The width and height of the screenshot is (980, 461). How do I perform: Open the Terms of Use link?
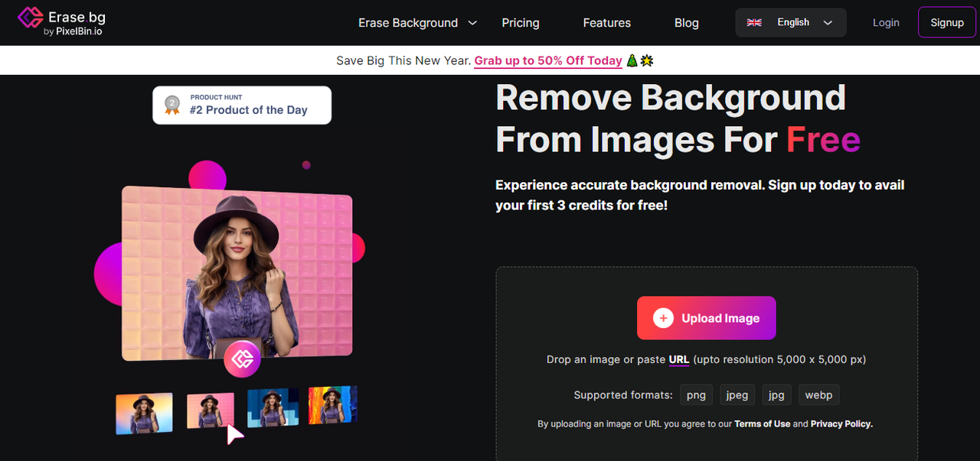pos(762,424)
